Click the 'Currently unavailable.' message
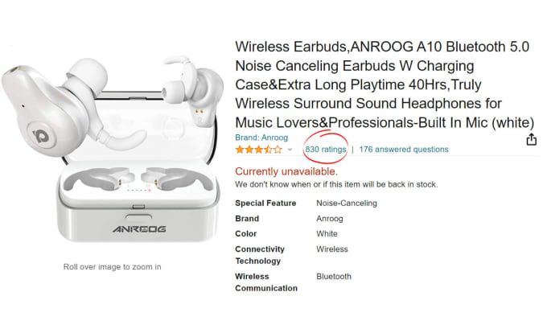 [286, 171]
